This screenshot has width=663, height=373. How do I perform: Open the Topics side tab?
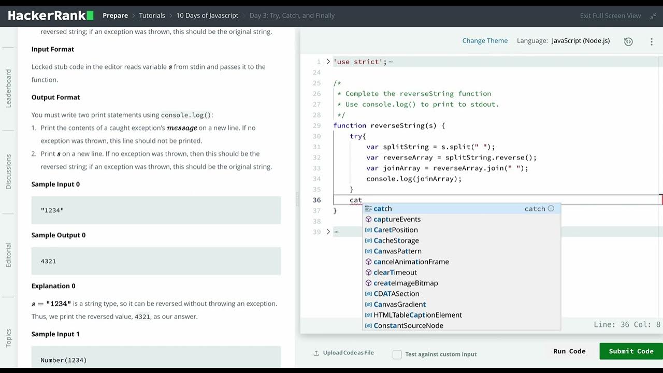[x=9, y=338]
